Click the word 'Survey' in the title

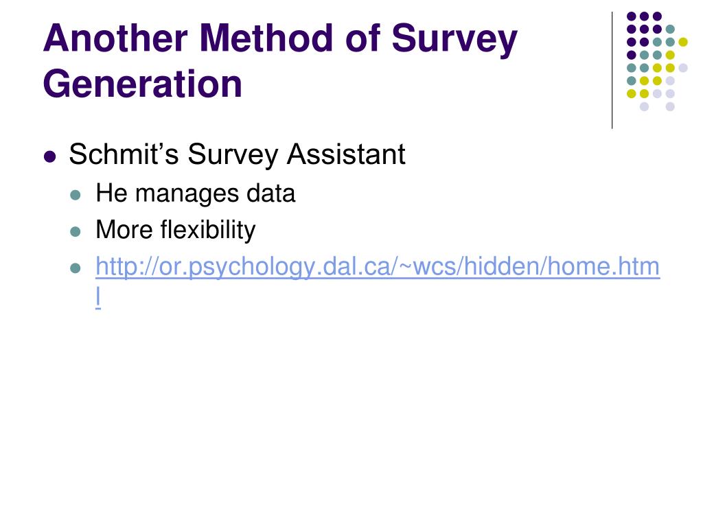coord(454,40)
